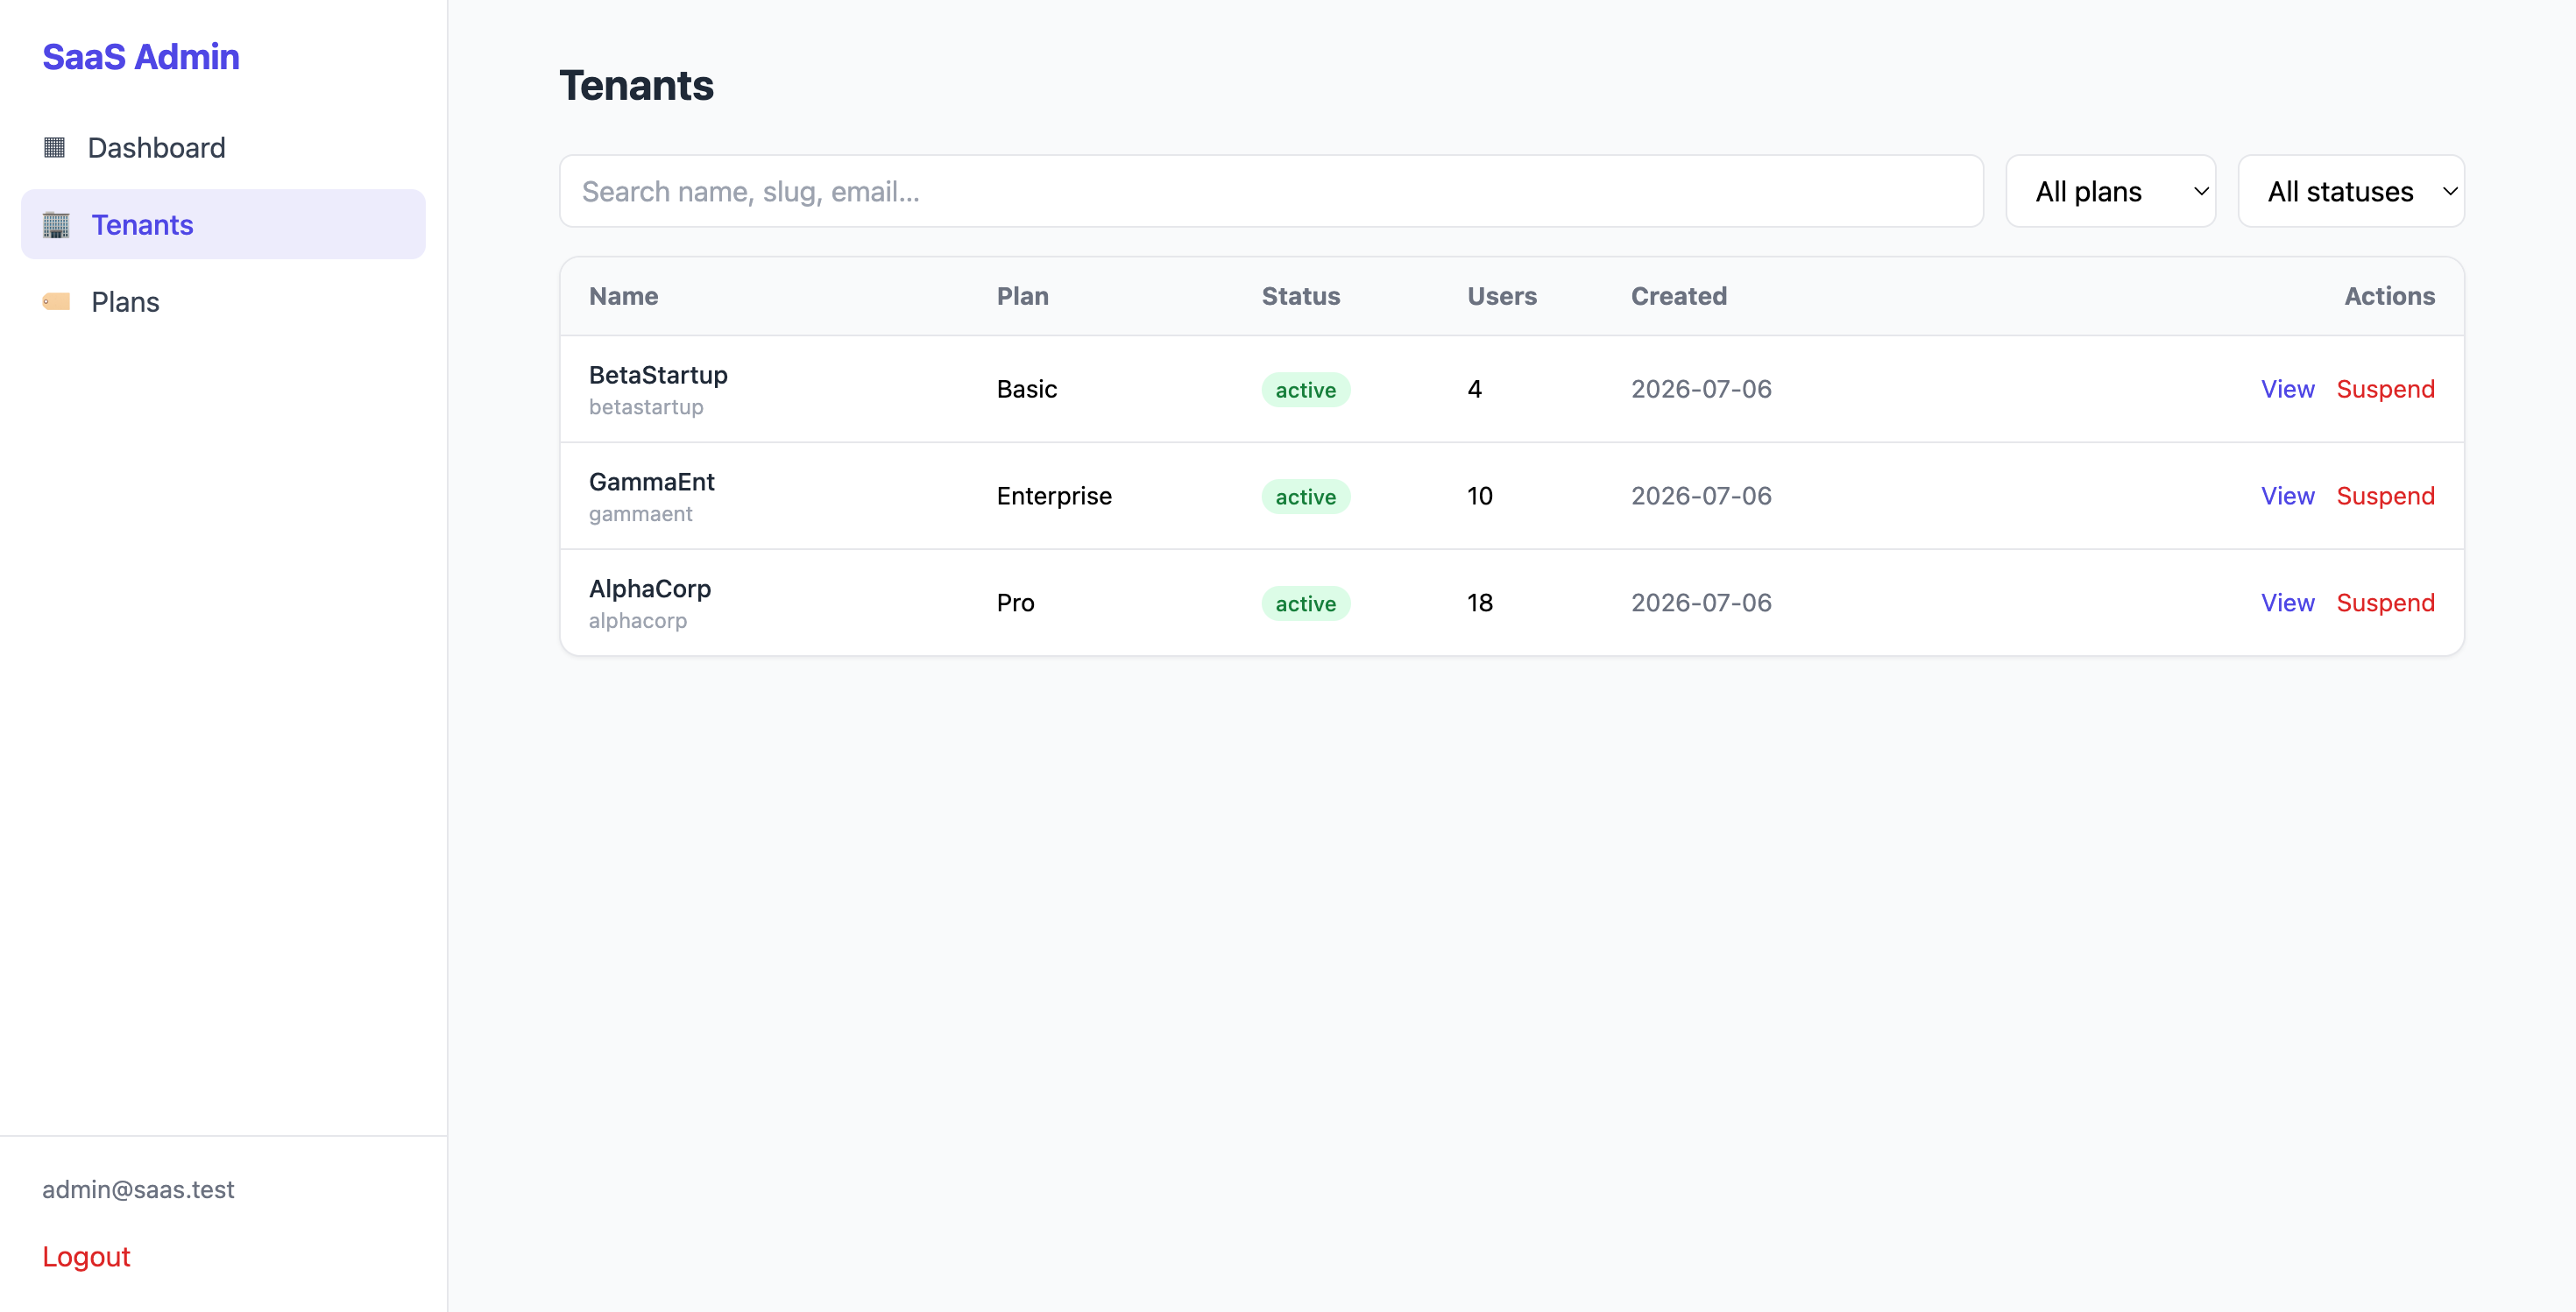Click the Actions column header
The image size is (2576, 1312).
tap(2389, 296)
